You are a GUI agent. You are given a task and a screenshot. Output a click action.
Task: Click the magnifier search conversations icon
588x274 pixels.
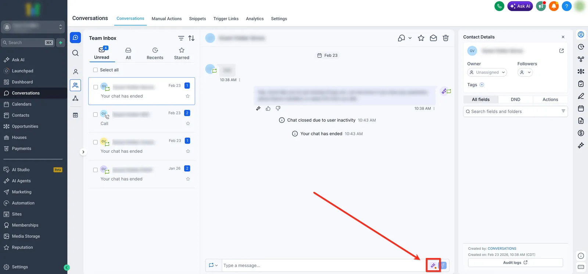75,53
